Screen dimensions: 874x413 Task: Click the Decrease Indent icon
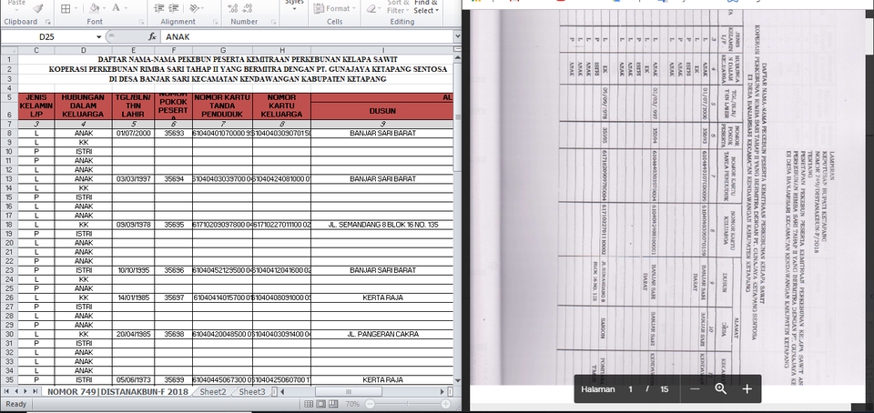159,8
